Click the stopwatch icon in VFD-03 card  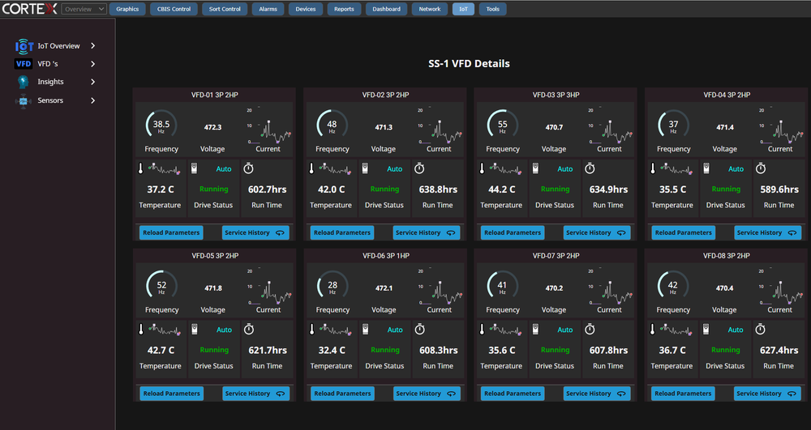tap(590, 168)
